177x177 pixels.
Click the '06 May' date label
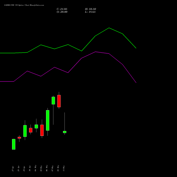pos(47,168)
